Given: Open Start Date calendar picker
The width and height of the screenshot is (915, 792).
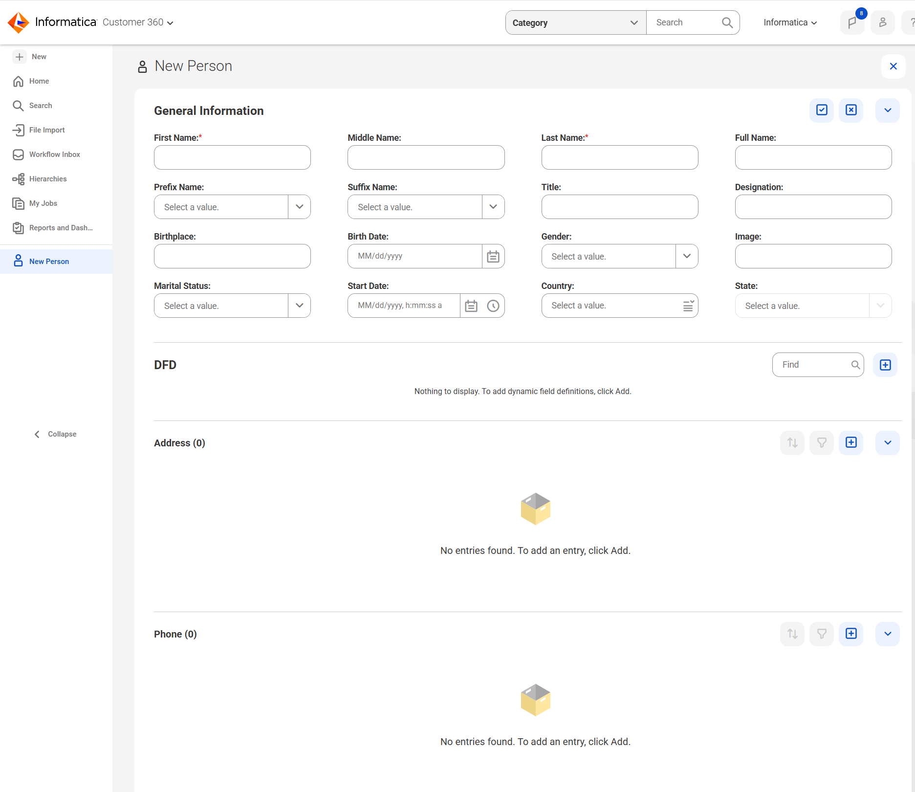Looking at the screenshot, I should coord(471,306).
